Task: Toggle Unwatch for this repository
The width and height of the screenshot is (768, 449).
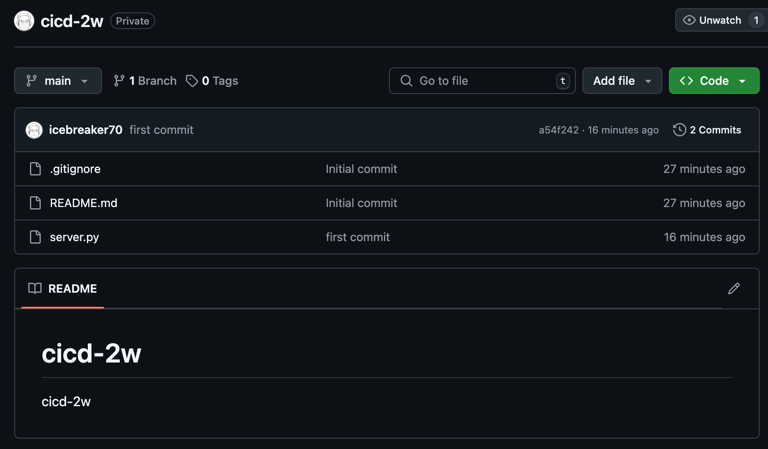Action: pos(712,20)
